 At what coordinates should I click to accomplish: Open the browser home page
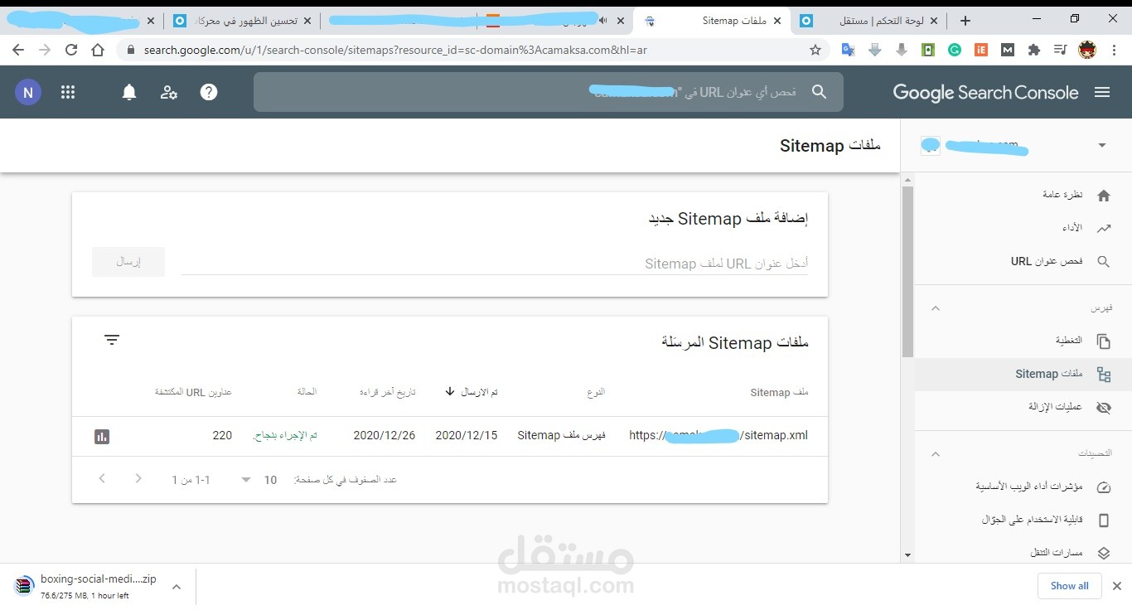(x=98, y=50)
